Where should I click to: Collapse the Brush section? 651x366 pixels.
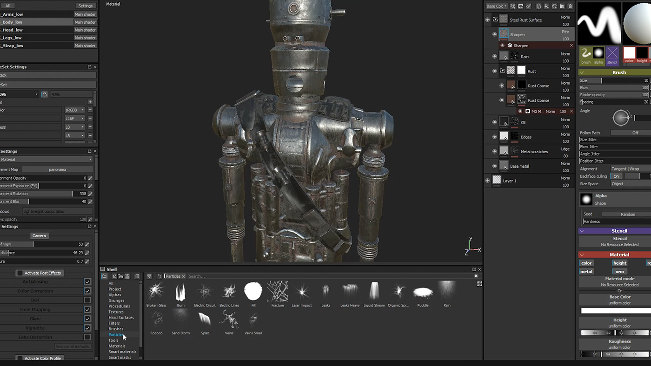coord(582,72)
